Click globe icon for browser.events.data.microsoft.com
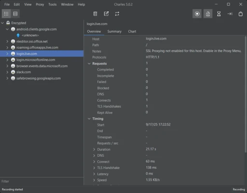The image size is (247, 193). (x=13, y=66)
